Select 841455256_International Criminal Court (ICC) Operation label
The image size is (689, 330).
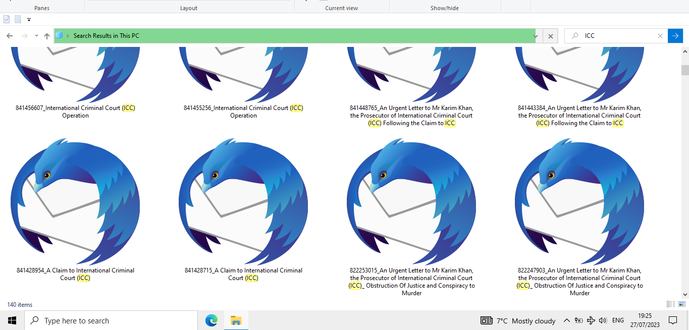coord(243,112)
